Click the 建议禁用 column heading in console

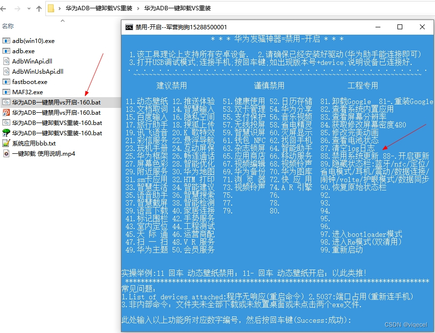pyautogui.click(x=172, y=85)
